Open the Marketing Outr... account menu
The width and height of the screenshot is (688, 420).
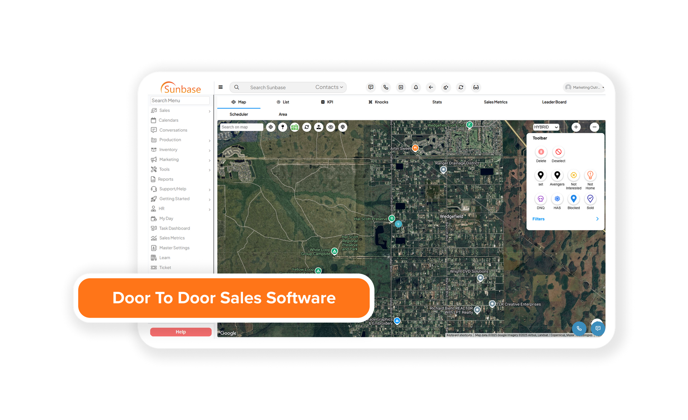click(x=584, y=87)
